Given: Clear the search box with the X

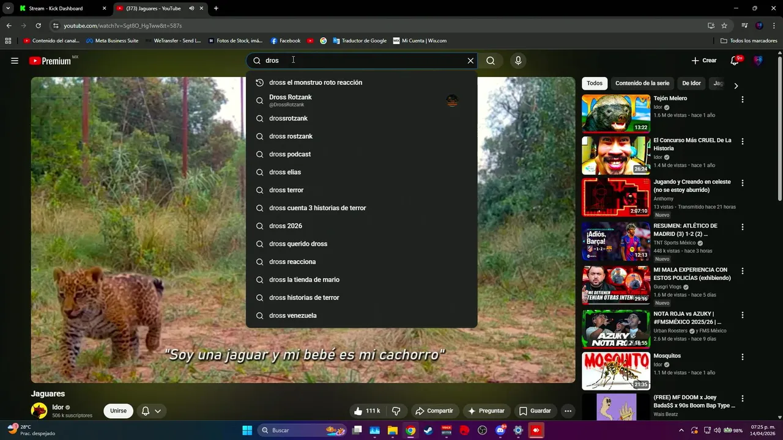Looking at the screenshot, I should pyautogui.click(x=470, y=61).
